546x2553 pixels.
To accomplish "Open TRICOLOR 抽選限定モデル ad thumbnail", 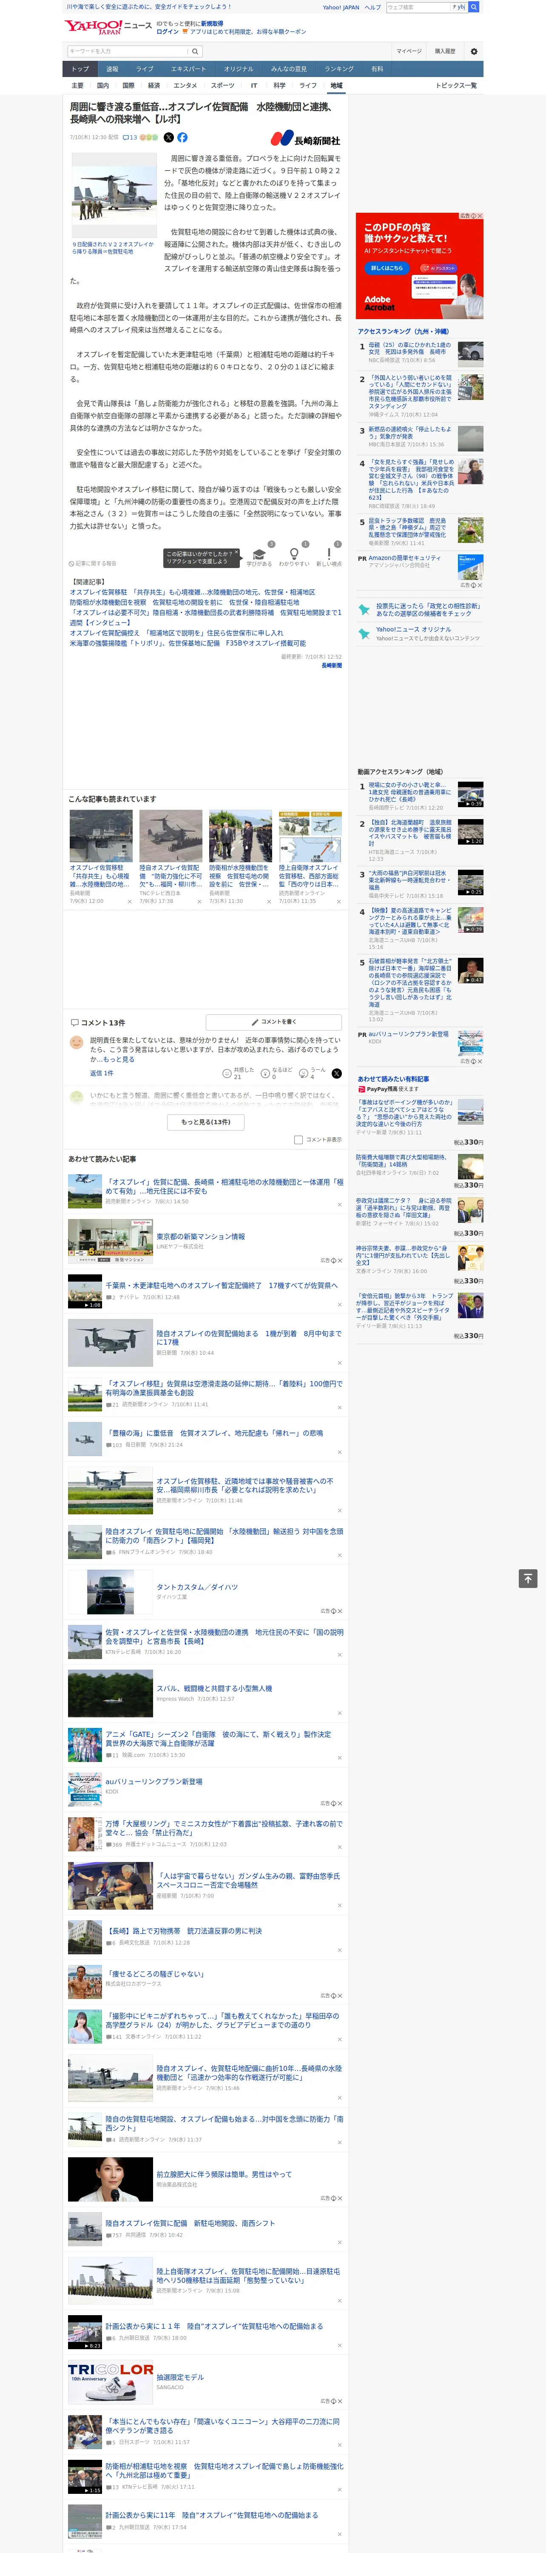I will click(x=110, y=2382).
